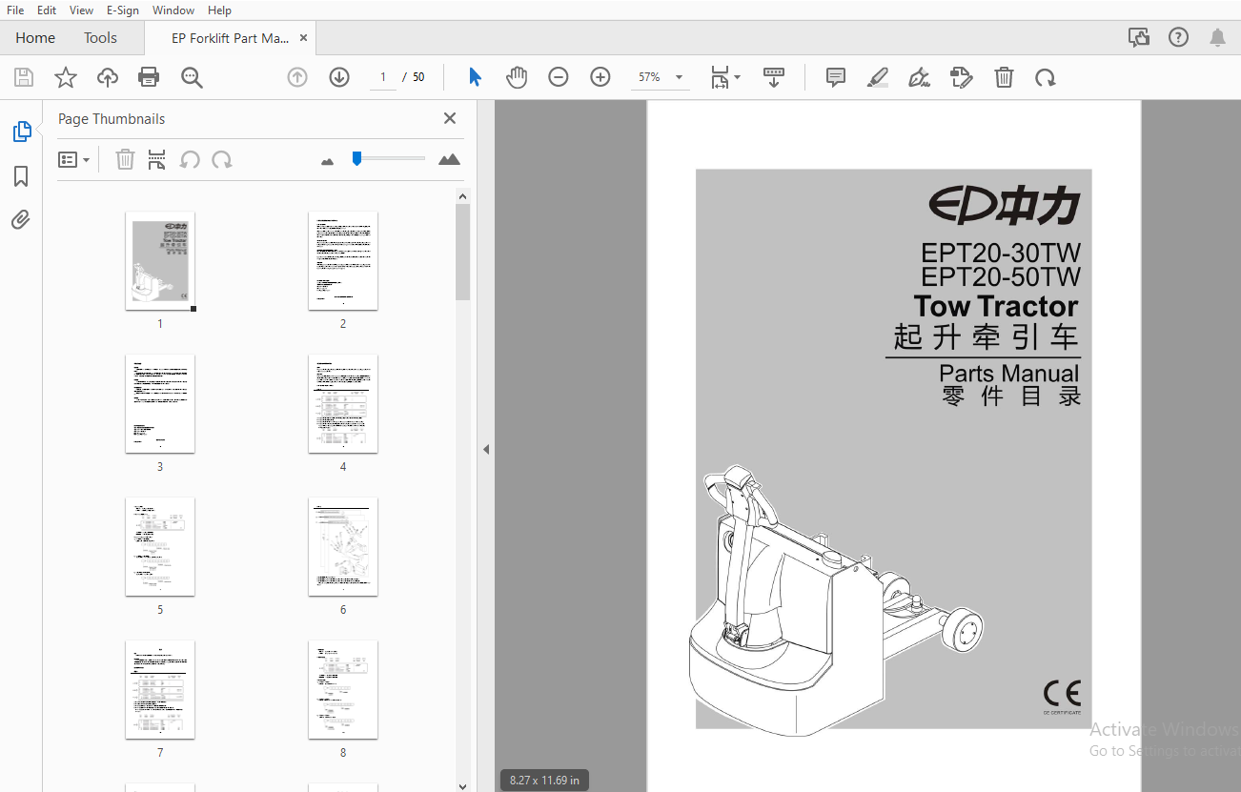The height and width of the screenshot is (792, 1241).
Task: Open the Sign document pen tool
Action: pyautogui.click(x=920, y=77)
